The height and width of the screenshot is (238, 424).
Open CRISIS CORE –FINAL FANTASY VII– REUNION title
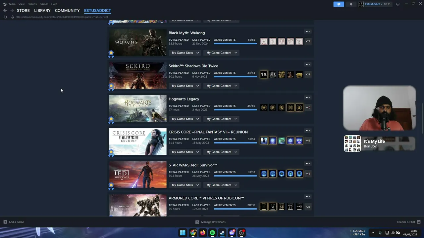coord(208,132)
